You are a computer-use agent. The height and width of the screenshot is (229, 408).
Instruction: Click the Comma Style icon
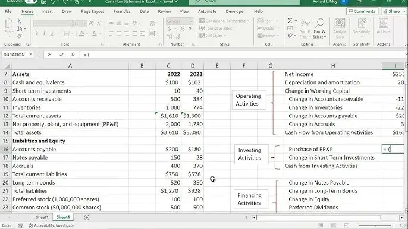[x=190, y=28]
